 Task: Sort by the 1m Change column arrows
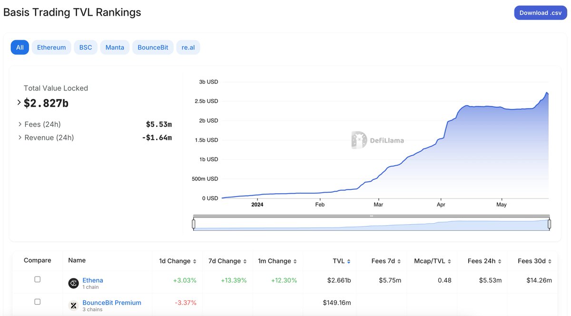[x=295, y=261]
